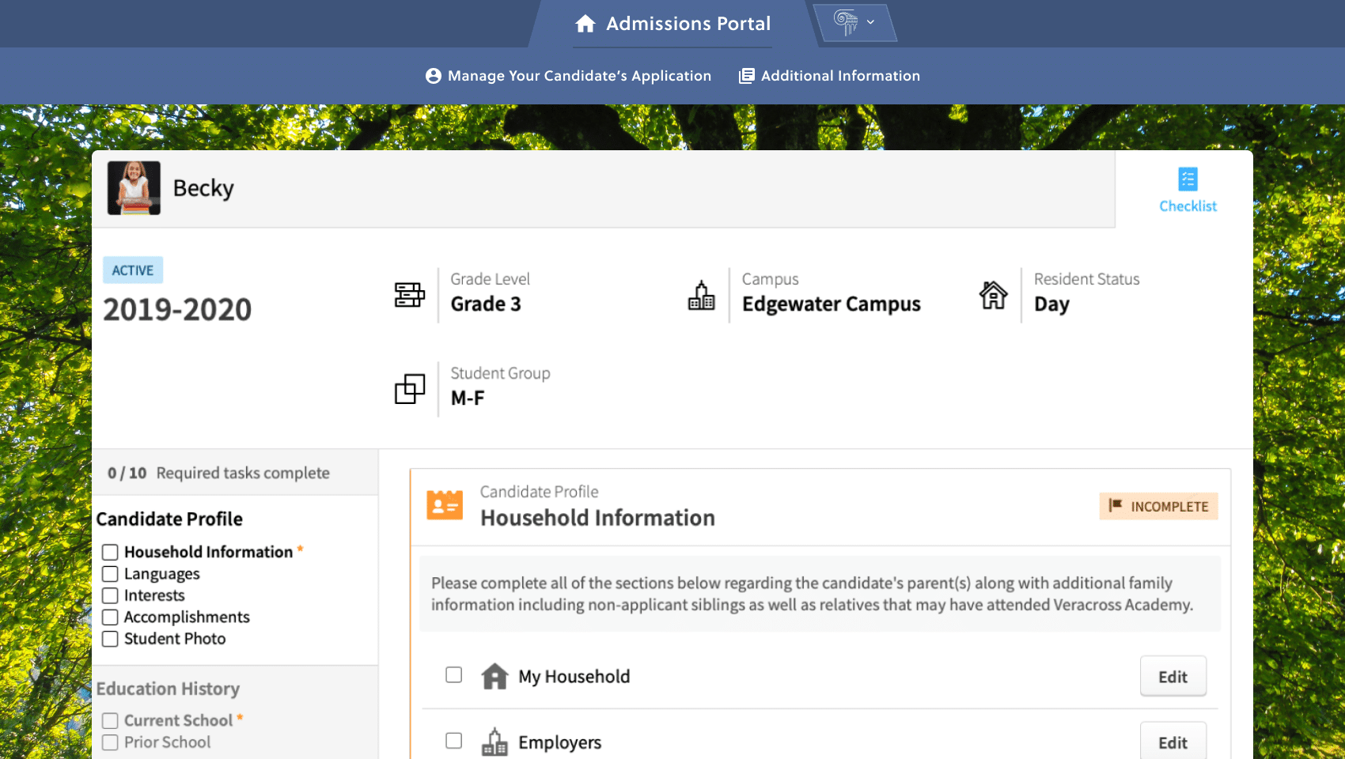Open the Checklist icon
This screenshot has width=1345, height=759.
pos(1188,179)
